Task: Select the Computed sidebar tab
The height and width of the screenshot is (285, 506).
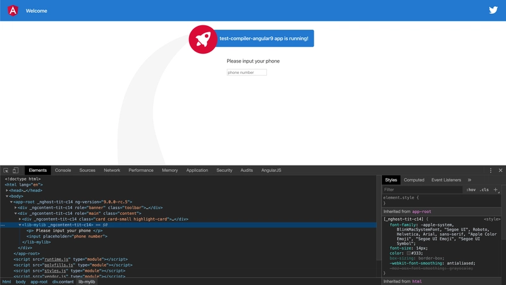Action: click(x=414, y=180)
